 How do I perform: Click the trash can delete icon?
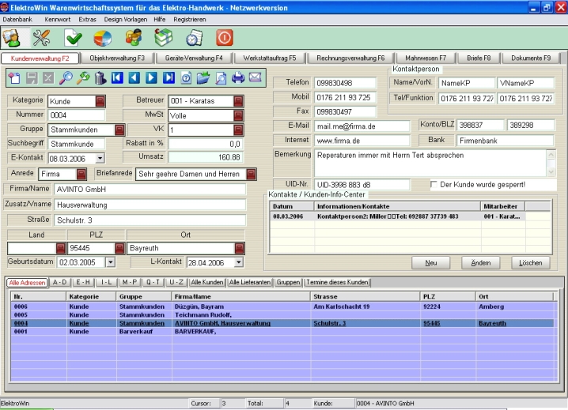(100, 77)
